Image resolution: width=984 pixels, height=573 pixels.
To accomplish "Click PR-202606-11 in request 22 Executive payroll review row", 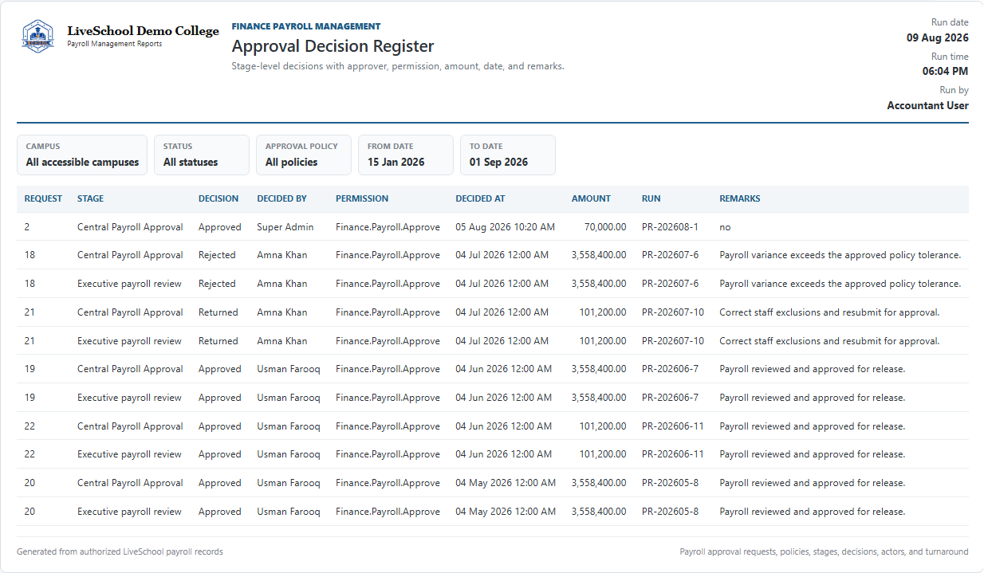I will pyautogui.click(x=673, y=454).
